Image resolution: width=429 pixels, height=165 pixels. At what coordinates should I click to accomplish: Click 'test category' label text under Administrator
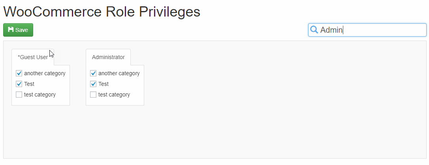(114, 95)
